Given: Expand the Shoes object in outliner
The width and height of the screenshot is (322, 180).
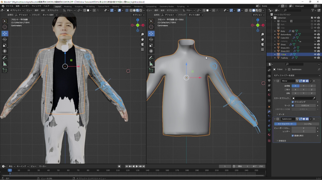Looking at the screenshot, I should 275,45.
